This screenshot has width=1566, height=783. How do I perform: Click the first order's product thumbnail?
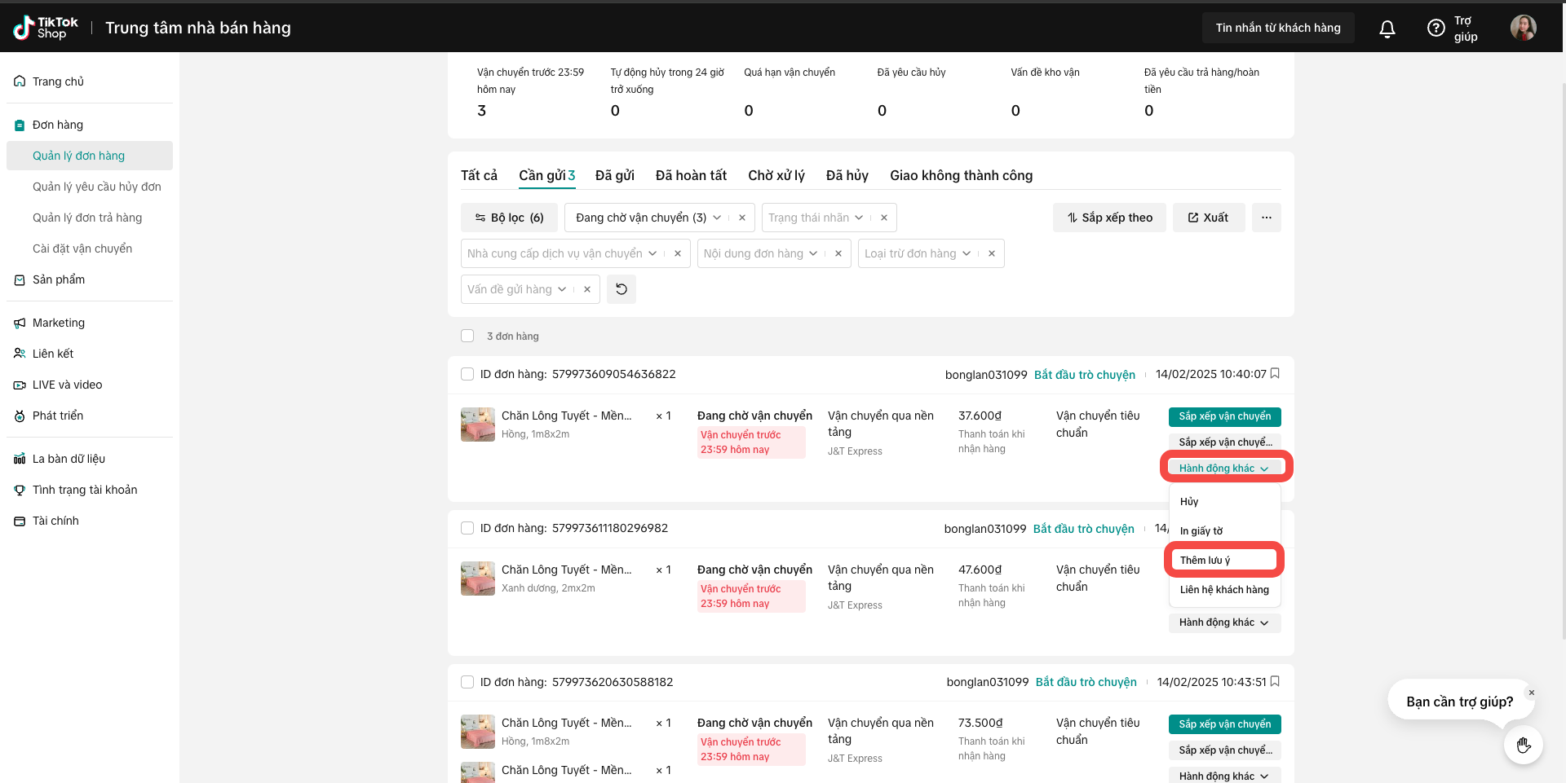478,424
